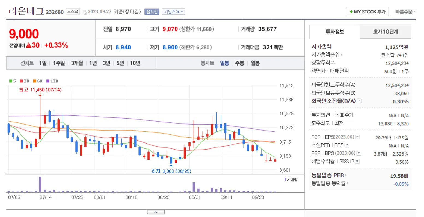The height and width of the screenshot is (217, 424).
Task: Click the 시가총액 value 1,125억원
Action: (397, 47)
